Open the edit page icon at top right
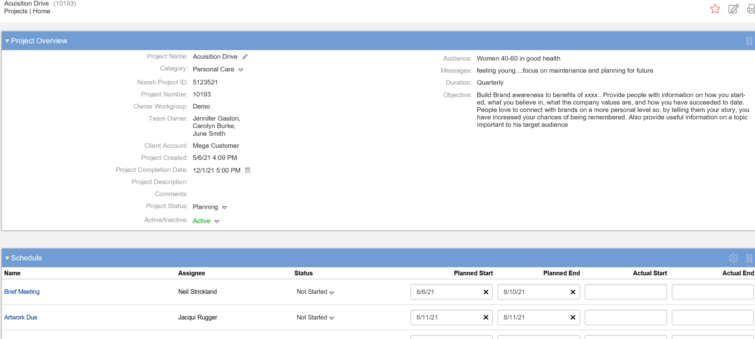755x339 pixels. pyautogui.click(x=733, y=9)
